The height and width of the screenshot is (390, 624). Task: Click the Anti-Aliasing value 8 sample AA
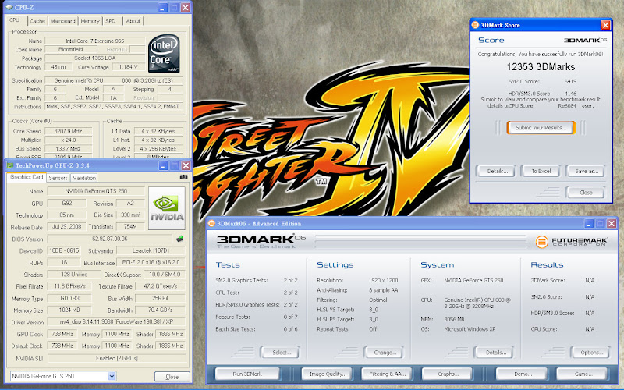tap(383, 290)
